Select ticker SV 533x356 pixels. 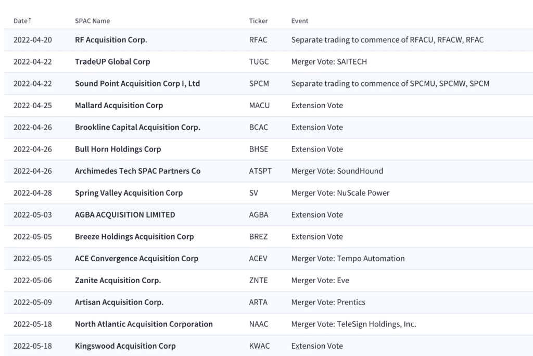(x=253, y=193)
